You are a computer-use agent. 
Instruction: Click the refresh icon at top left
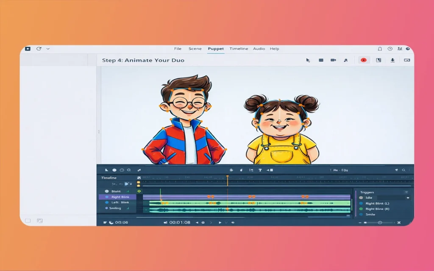[39, 49]
